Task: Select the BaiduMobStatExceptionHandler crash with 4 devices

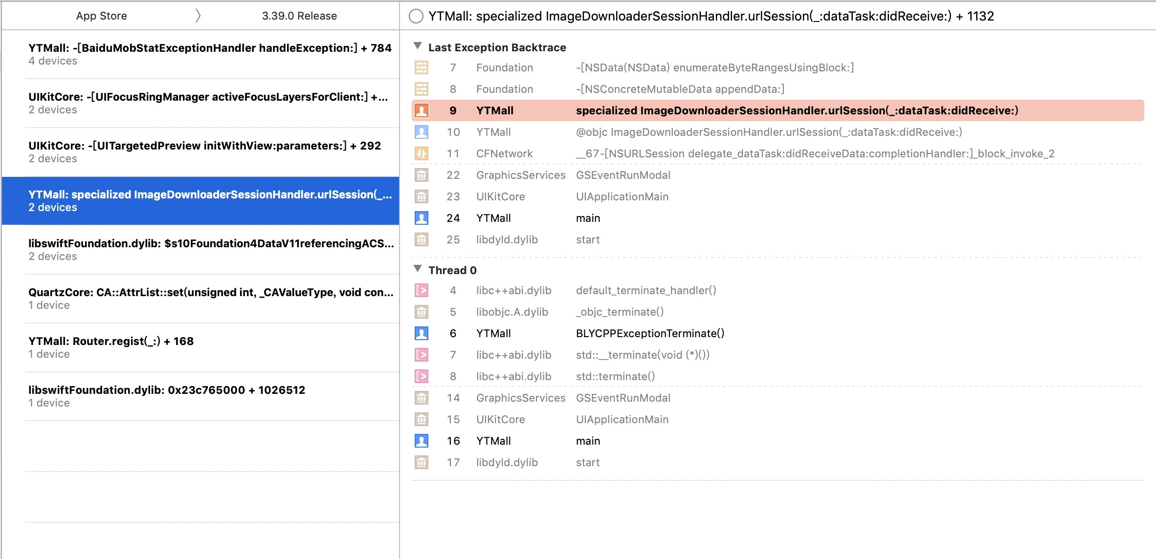Action: coord(210,54)
